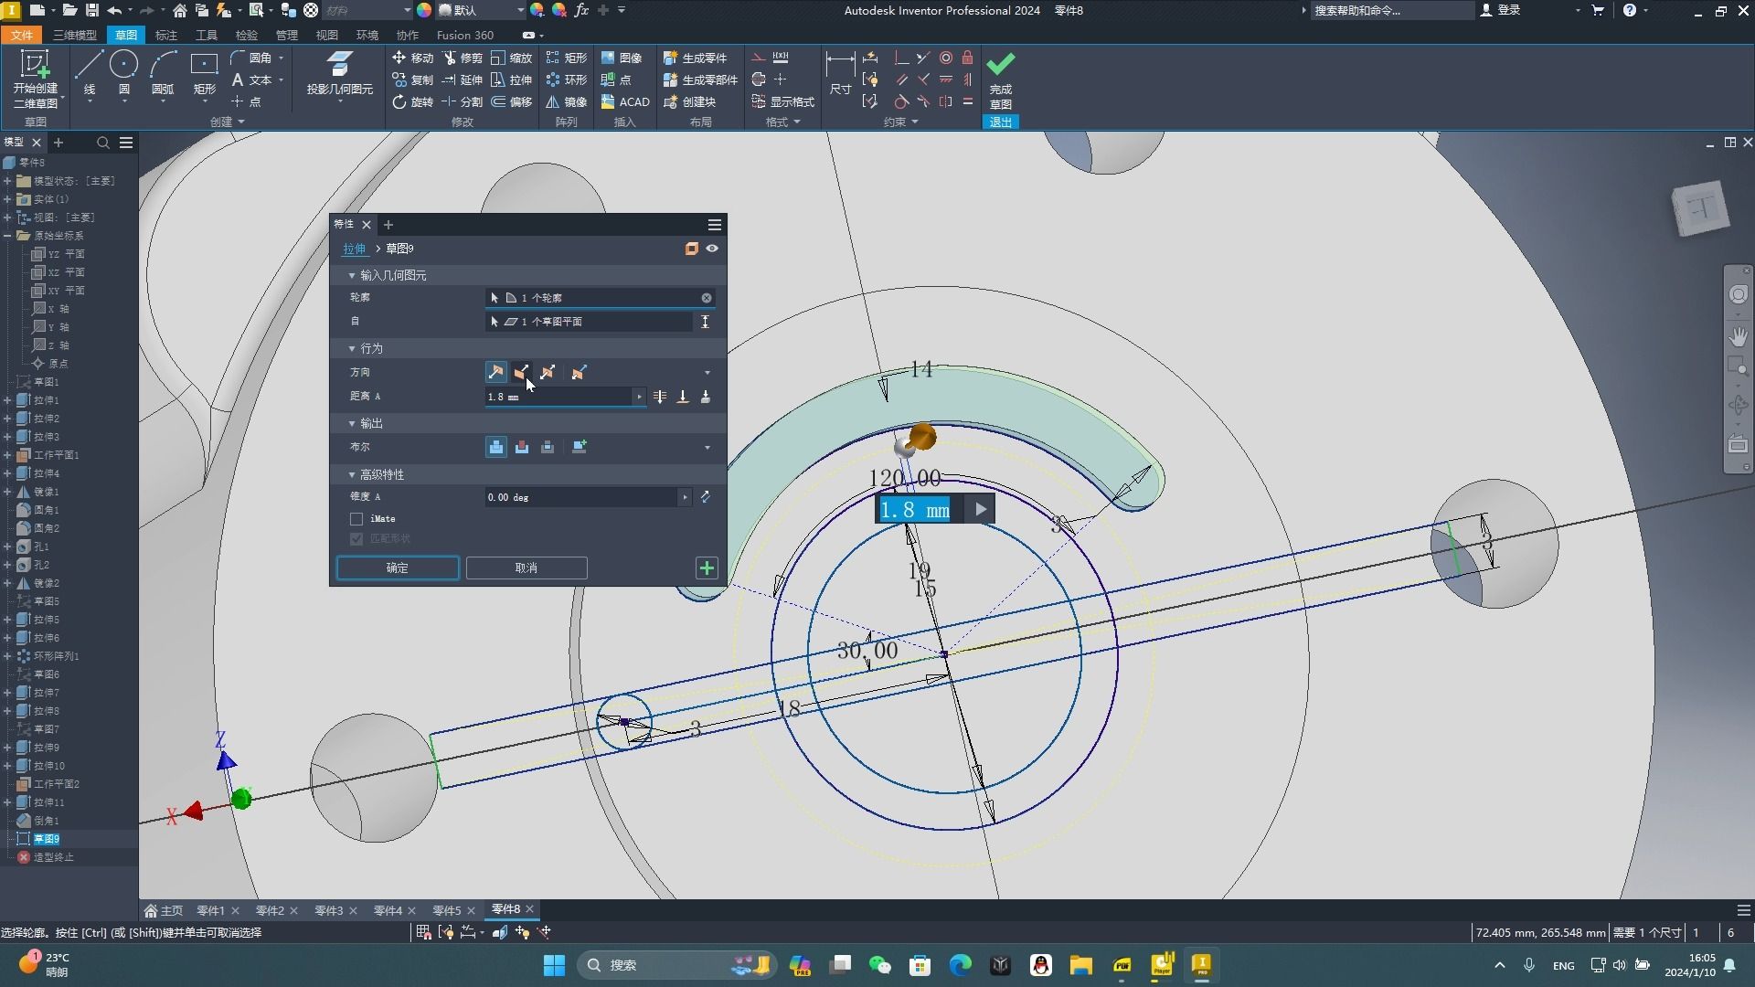
Task: Select the 圆 (Circle) sketch tool
Action: [x=123, y=74]
